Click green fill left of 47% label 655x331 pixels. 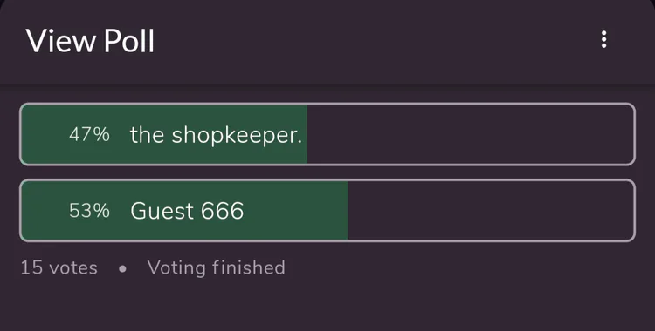point(45,134)
